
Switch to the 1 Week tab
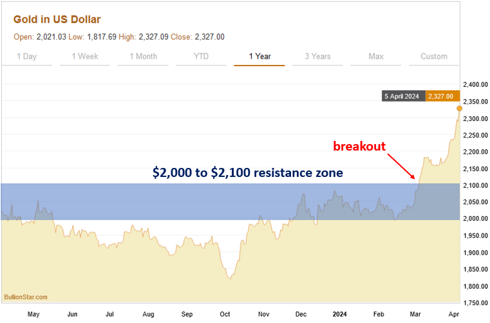tap(84, 57)
